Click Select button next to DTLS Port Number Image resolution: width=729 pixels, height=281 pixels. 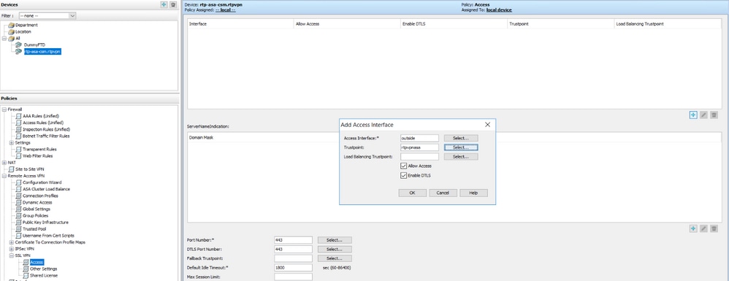[x=335, y=249]
